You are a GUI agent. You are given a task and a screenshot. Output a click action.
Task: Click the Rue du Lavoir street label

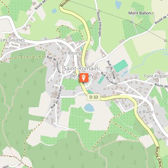coord(109,78)
